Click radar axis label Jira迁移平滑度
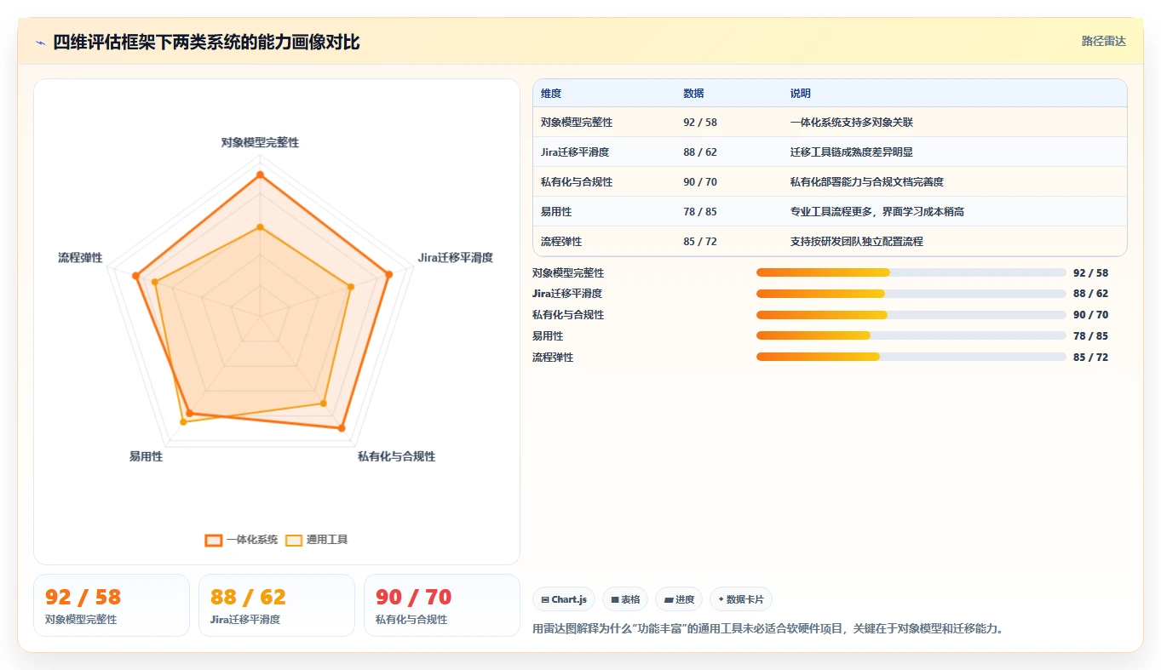Screen dimensions: 1161x670 click(x=456, y=257)
